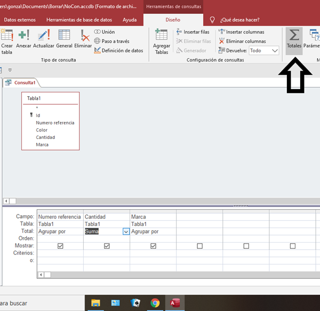The width and height of the screenshot is (320, 311).
Task: Open the Ayuda ribbon tab
Action: point(129,20)
